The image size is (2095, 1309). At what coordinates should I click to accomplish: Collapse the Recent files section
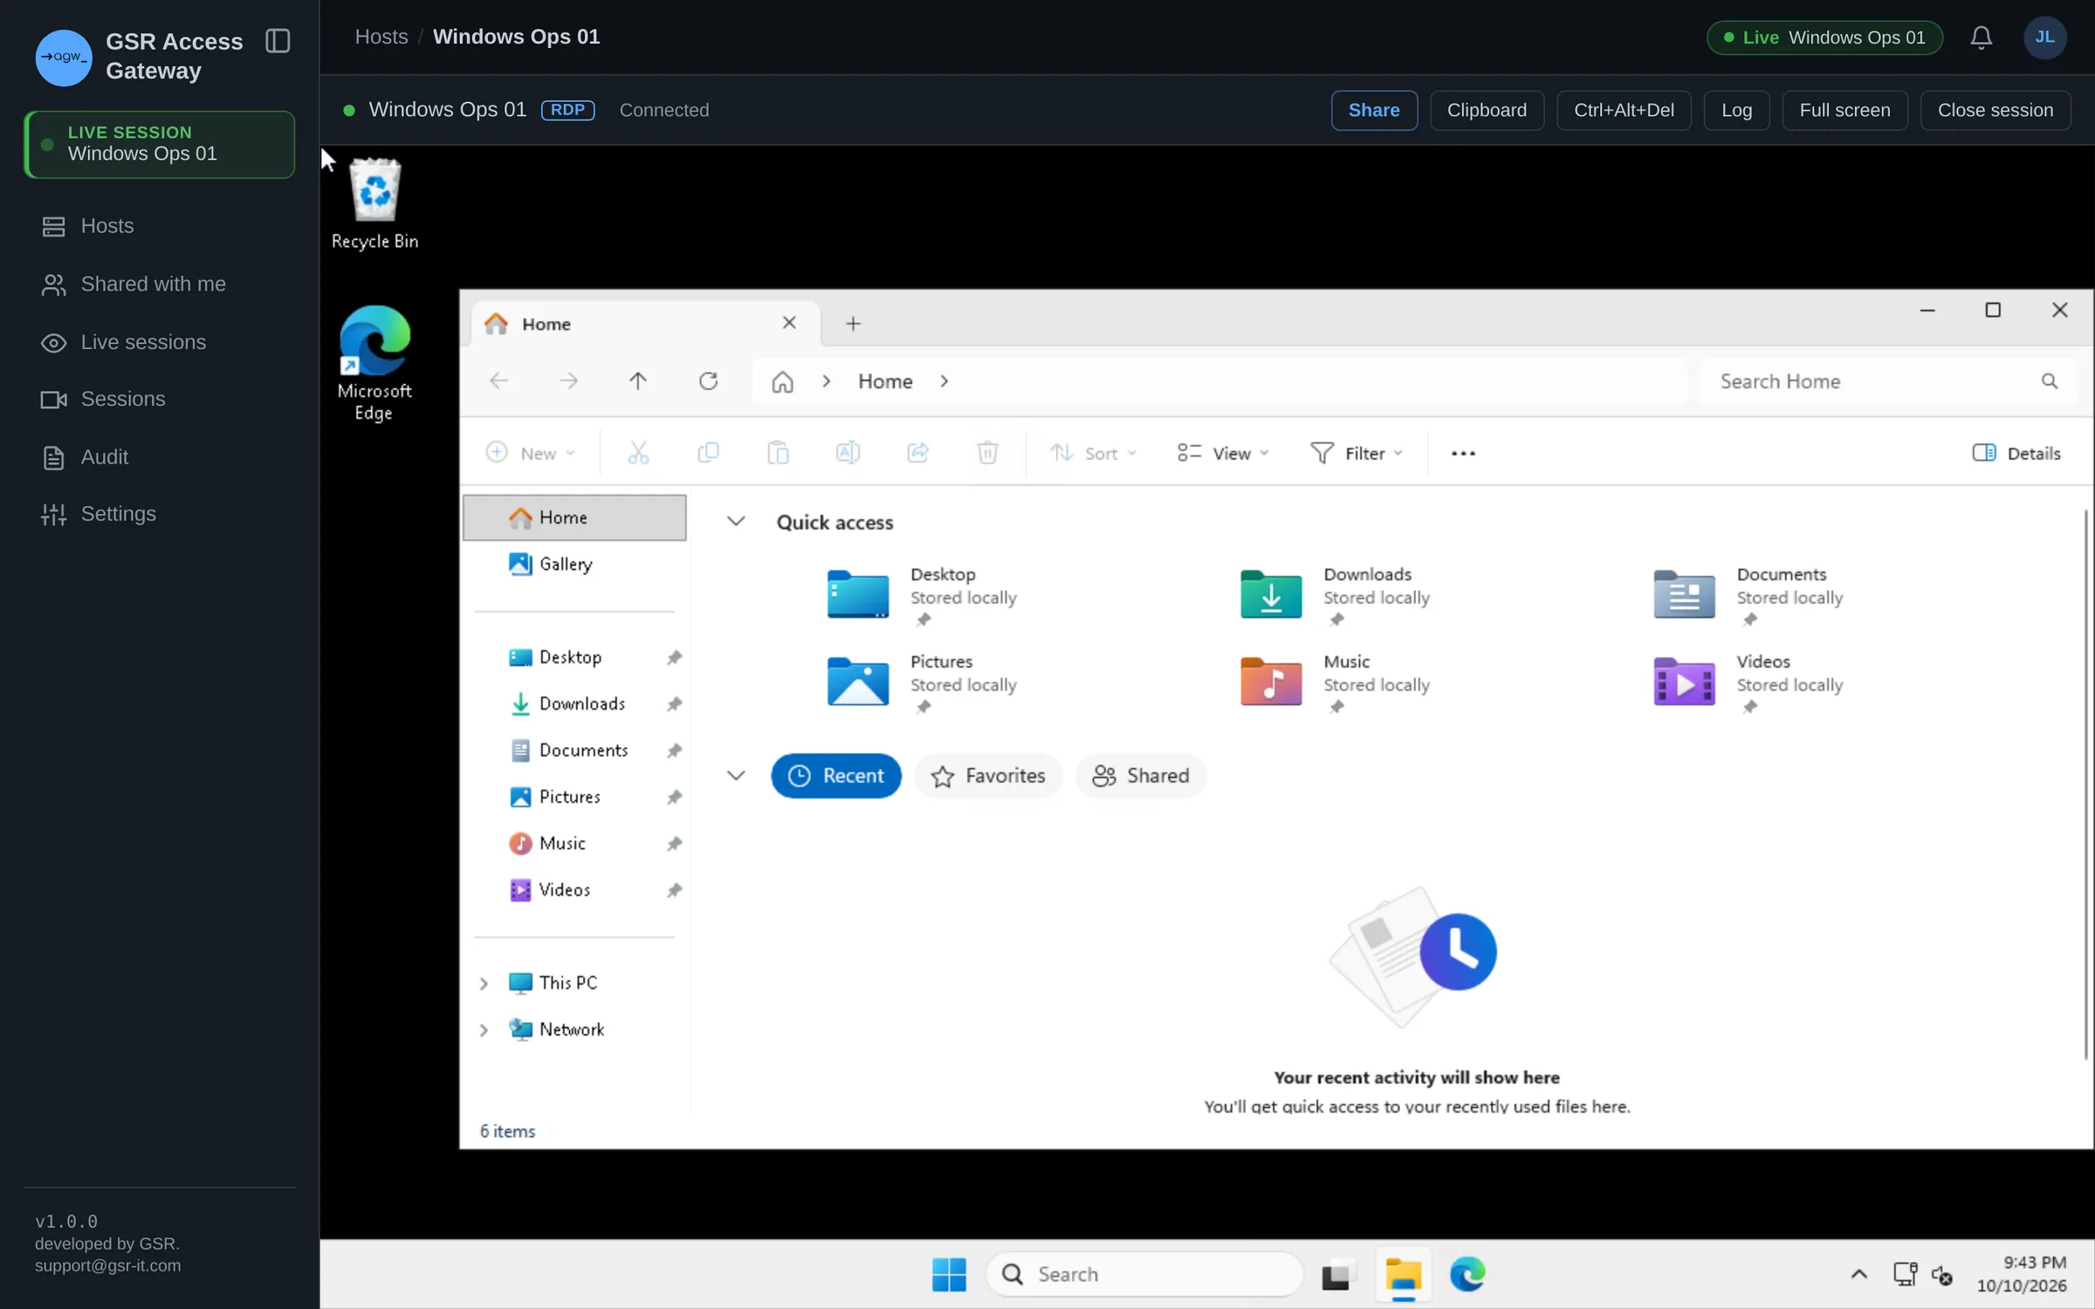tap(736, 776)
